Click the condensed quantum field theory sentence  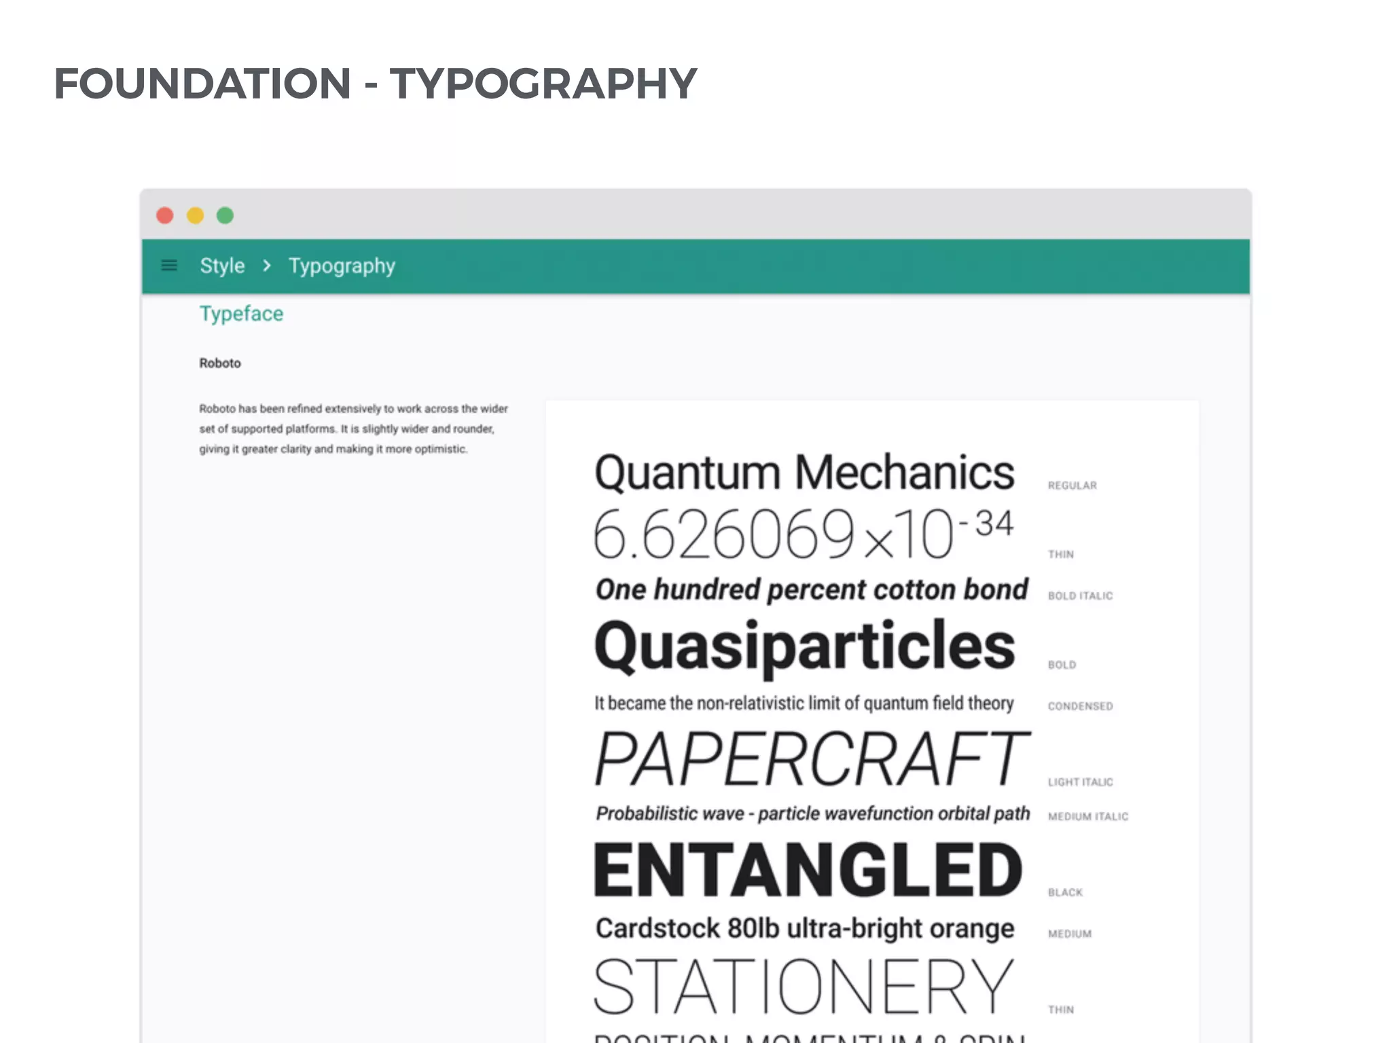click(804, 703)
